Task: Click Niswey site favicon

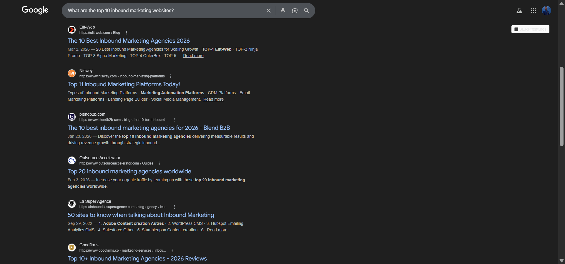Action: tap(72, 73)
